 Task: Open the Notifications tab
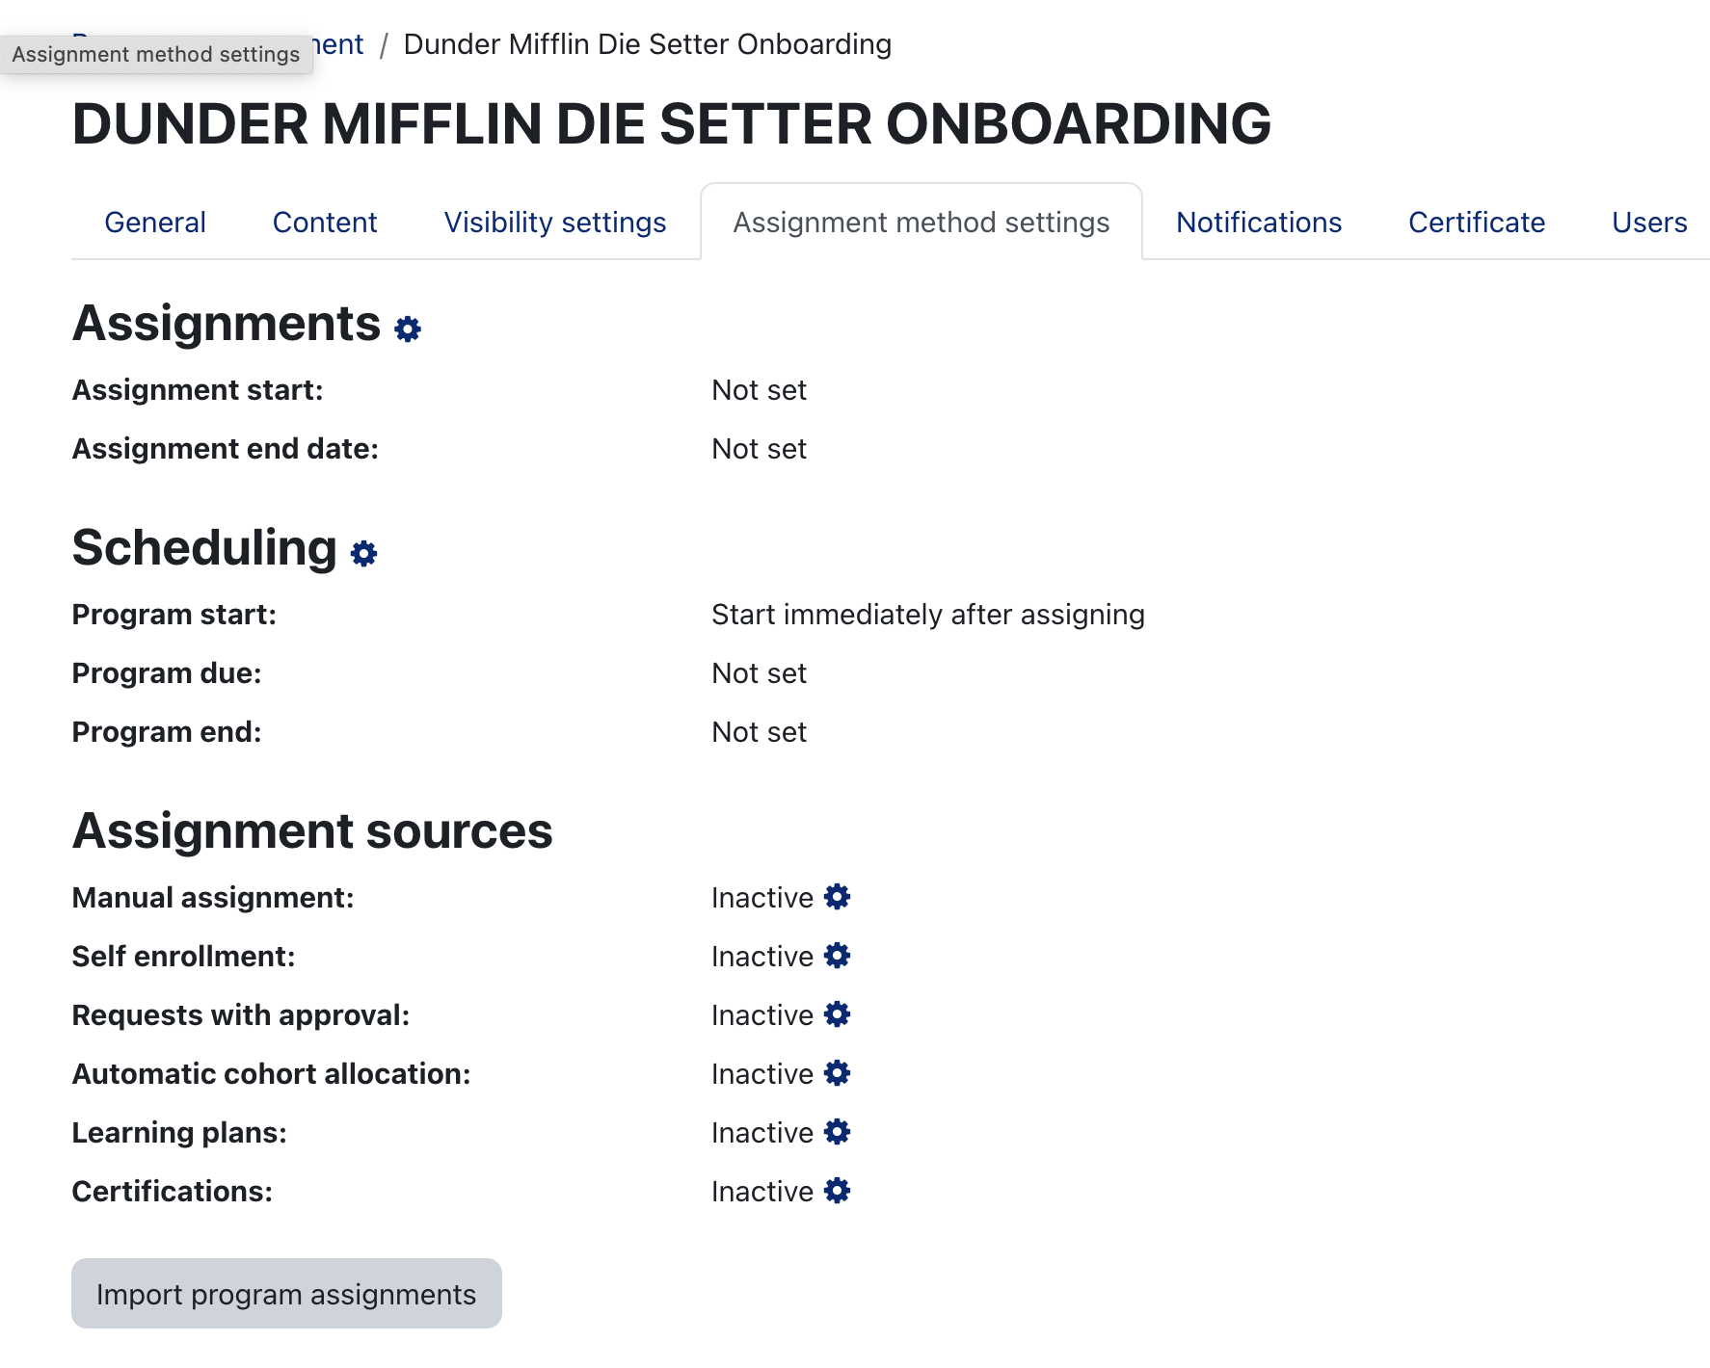coord(1259,223)
